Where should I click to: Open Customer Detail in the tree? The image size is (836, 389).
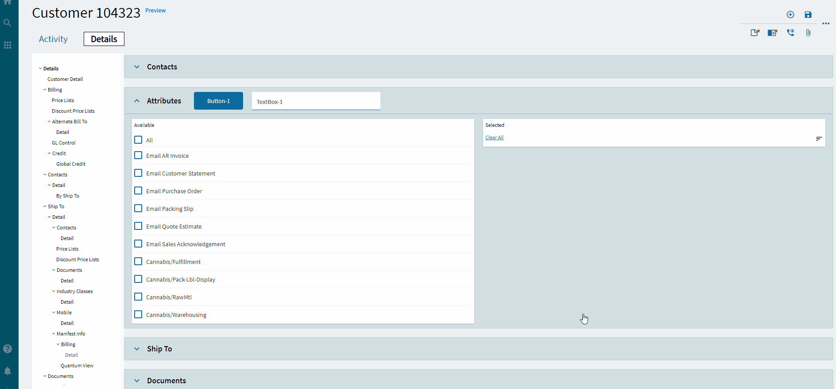coord(65,79)
